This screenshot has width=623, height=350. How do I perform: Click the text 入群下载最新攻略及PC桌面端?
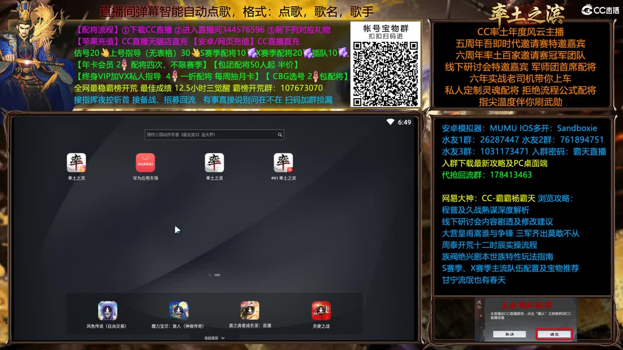click(x=495, y=163)
